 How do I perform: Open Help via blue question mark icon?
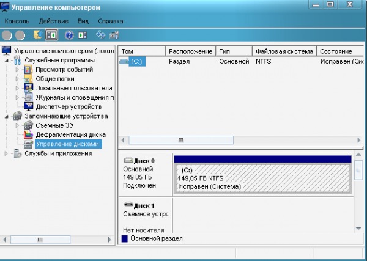[x=69, y=35]
